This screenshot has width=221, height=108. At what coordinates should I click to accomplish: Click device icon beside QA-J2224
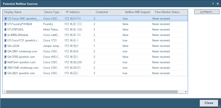[5, 46]
